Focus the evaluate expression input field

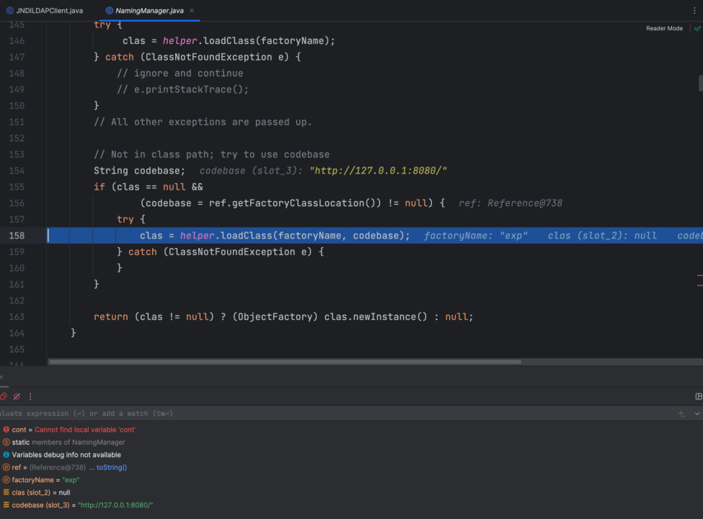335,413
